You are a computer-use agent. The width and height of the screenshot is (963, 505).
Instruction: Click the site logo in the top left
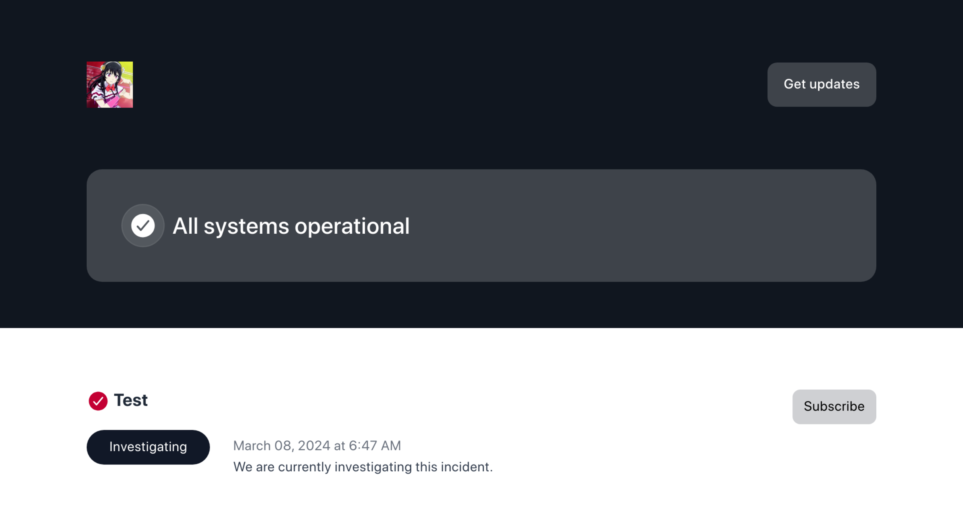click(110, 84)
